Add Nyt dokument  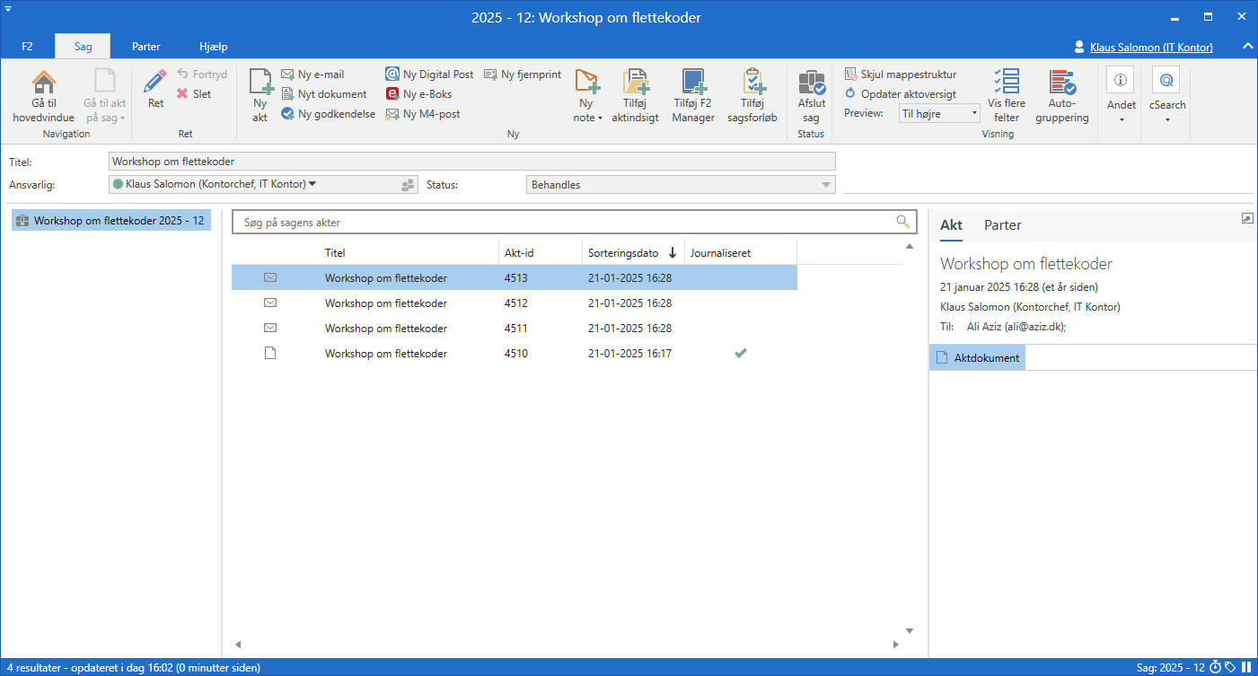(324, 94)
